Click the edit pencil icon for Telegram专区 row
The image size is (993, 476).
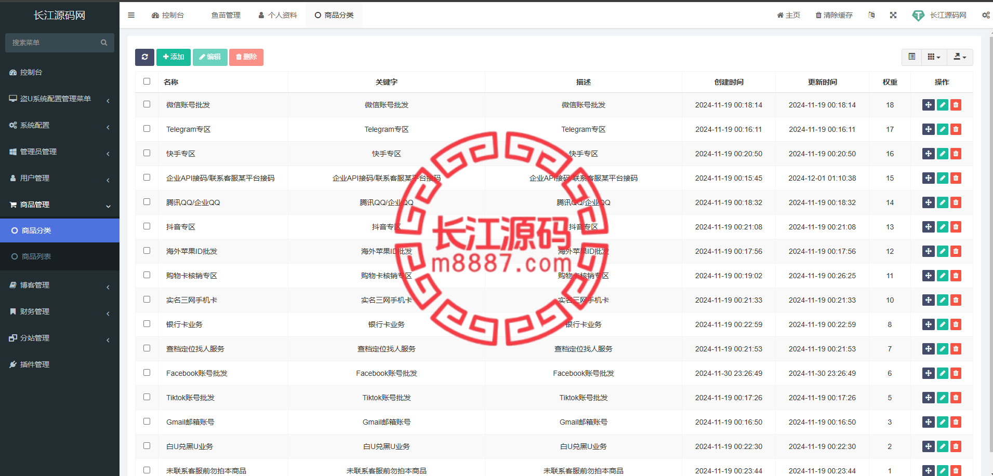click(x=943, y=129)
